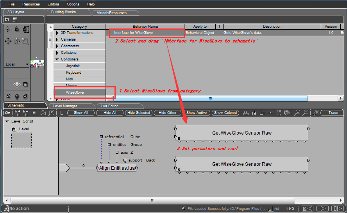Expand the Cameras category

57,39
